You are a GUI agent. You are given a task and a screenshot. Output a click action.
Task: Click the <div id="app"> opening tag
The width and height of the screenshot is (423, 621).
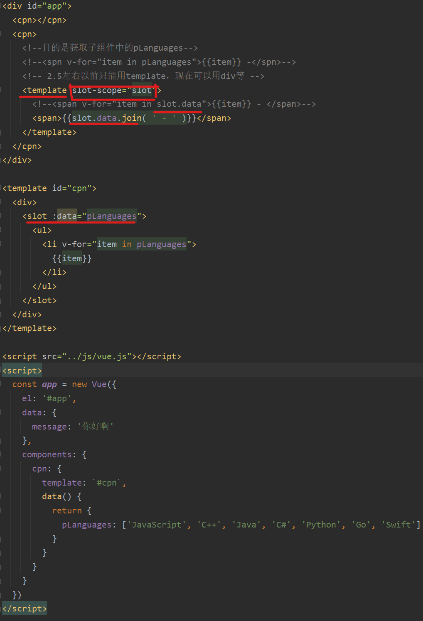(37, 6)
